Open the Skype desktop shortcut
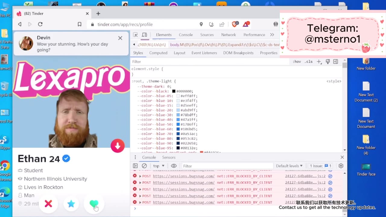The width and height of the screenshot is (386, 217). tap(5, 143)
